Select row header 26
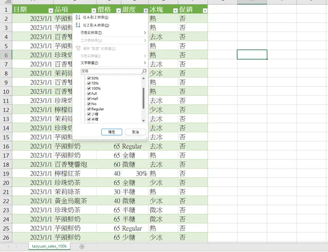Screen dimensions: 328x252 tap(6, 237)
